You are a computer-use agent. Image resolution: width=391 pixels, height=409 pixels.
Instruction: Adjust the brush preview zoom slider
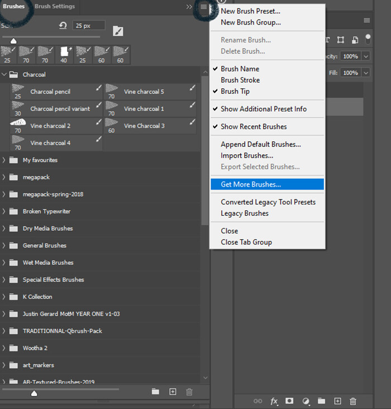point(34,393)
